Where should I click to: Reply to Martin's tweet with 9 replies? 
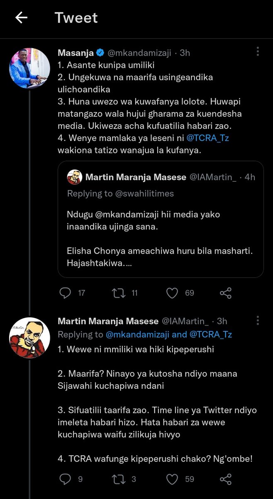65,479
